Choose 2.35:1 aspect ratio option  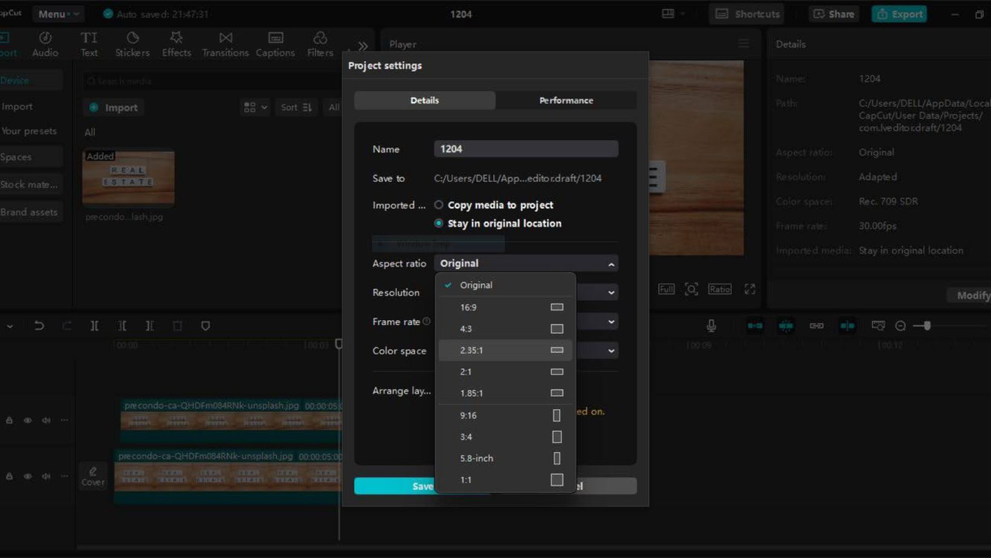[505, 350]
